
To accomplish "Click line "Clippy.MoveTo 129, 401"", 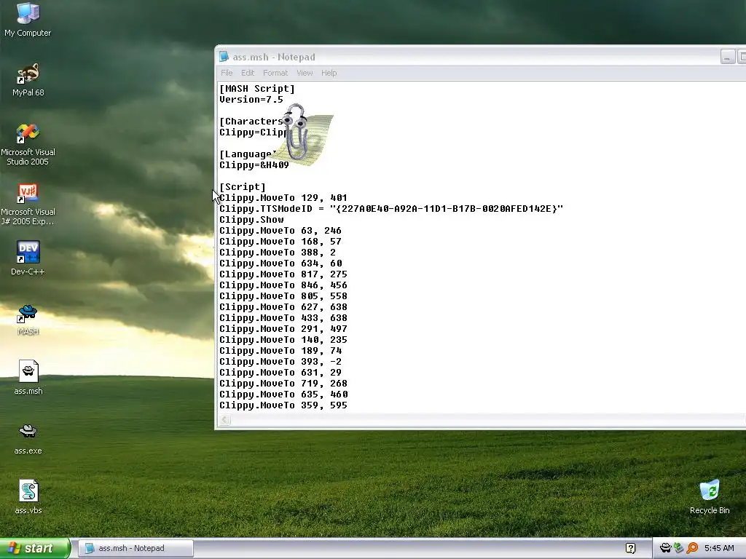I will [283, 198].
